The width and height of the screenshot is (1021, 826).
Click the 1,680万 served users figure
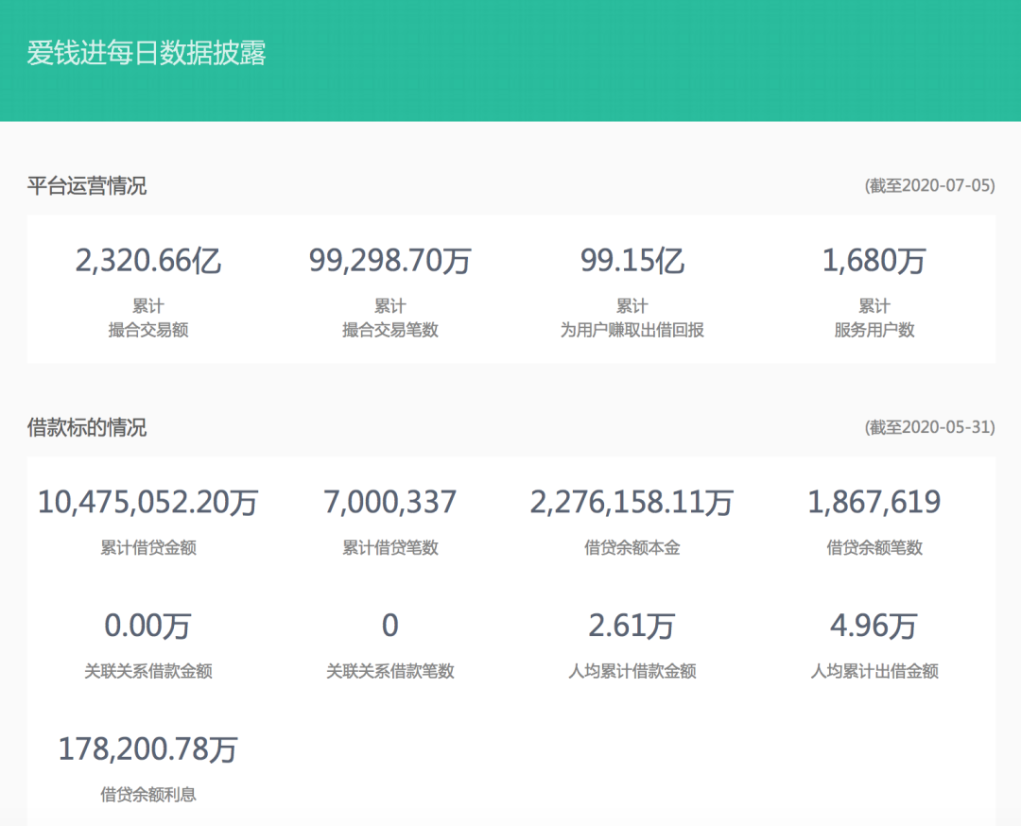[874, 260]
